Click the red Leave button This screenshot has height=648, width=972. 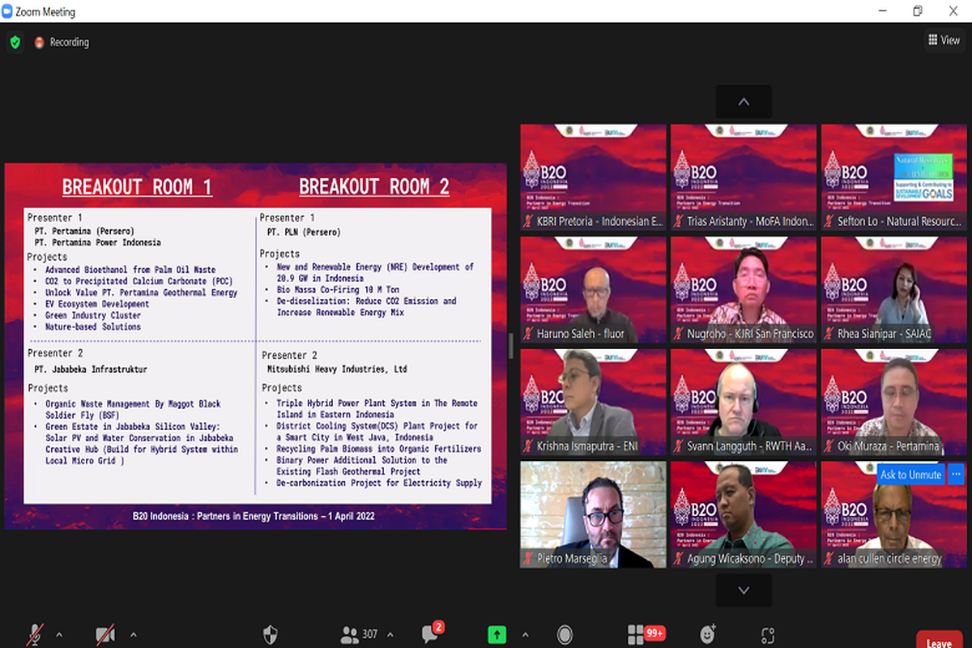coord(939,641)
